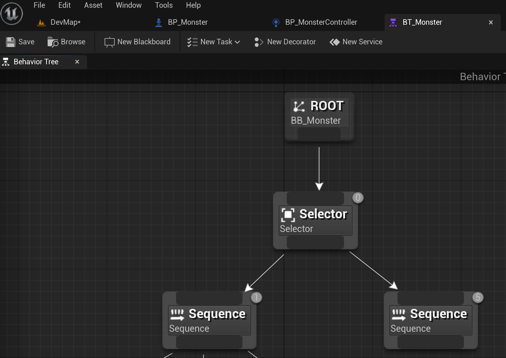Click the New Blackboard icon

click(x=109, y=42)
